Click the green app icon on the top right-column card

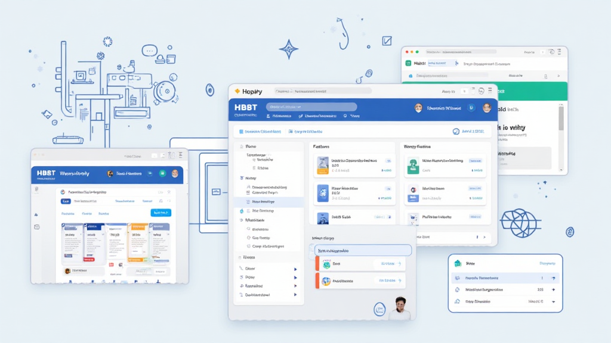[x=412, y=165]
